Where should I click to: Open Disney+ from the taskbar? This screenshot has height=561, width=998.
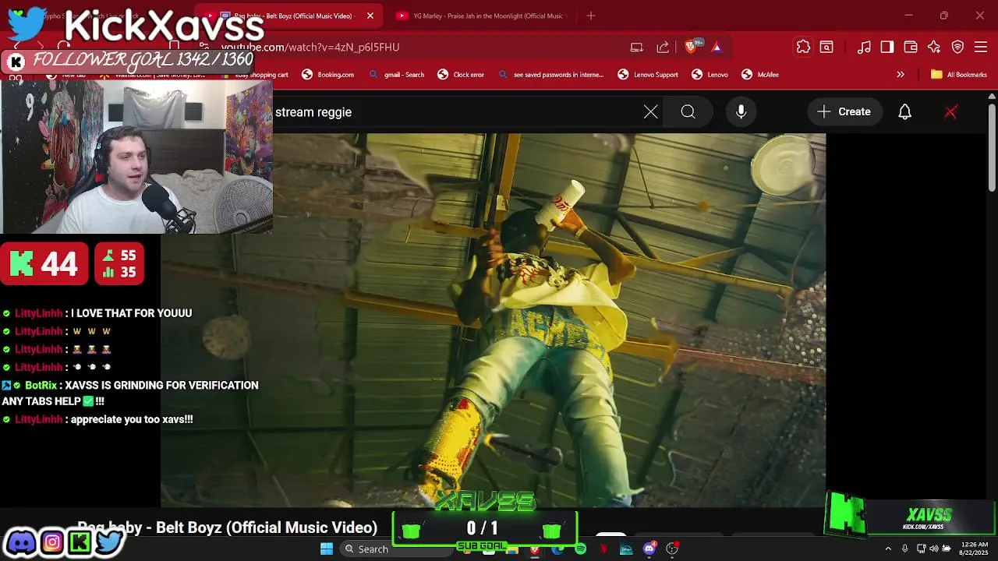coord(626,549)
